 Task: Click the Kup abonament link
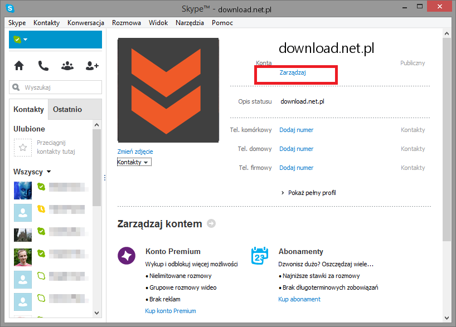click(299, 299)
